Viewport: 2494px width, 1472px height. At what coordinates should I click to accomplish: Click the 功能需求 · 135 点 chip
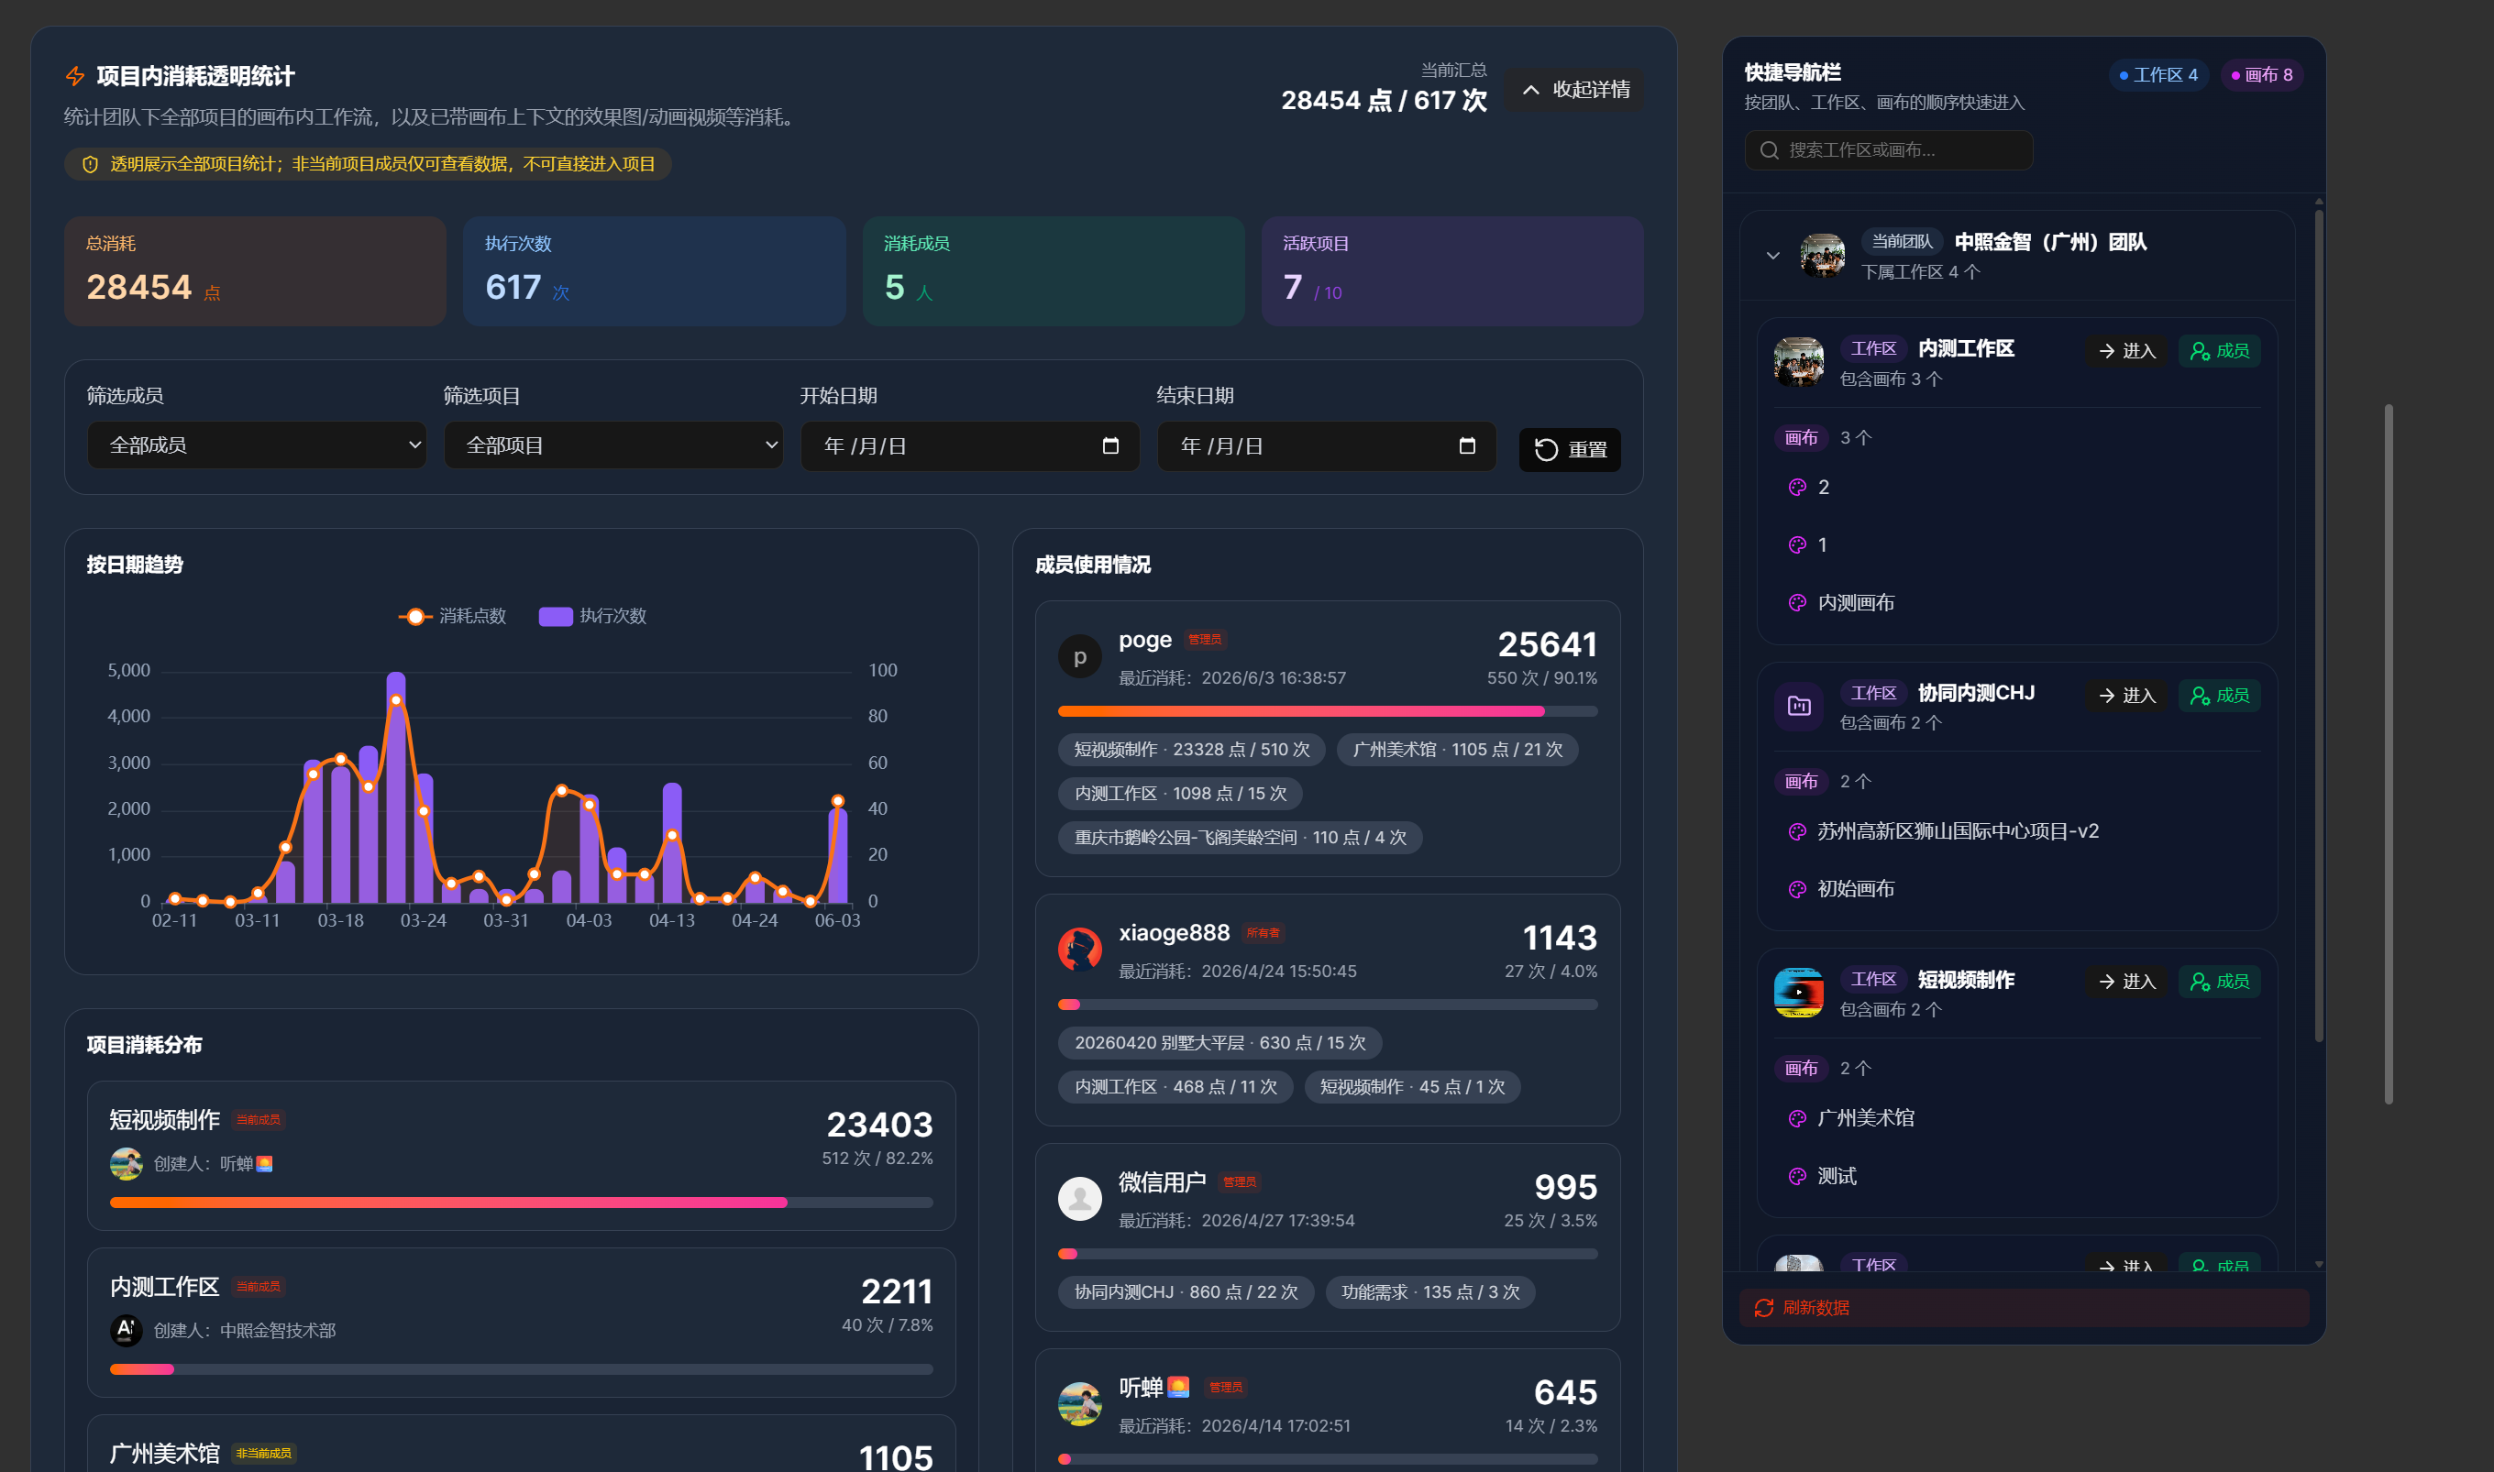(x=1430, y=1292)
